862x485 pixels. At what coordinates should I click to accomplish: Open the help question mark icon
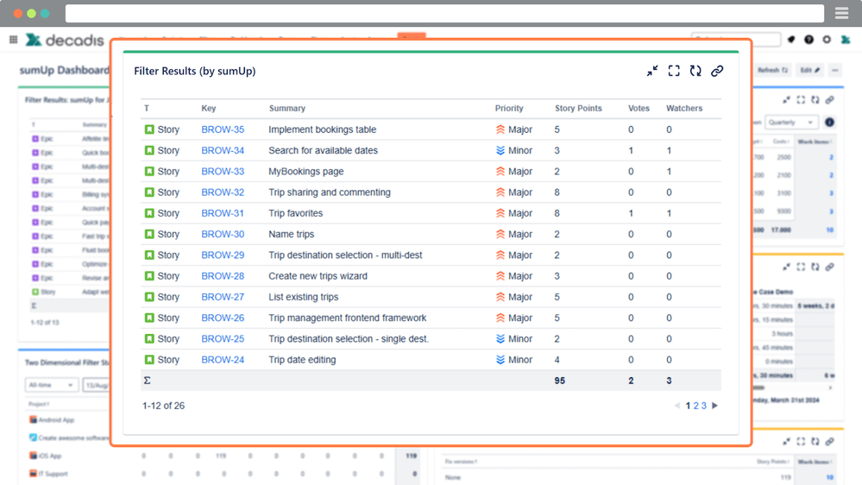pyautogui.click(x=809, y=40)
